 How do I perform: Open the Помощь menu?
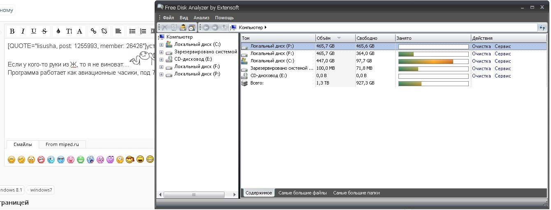pos(224,18)
